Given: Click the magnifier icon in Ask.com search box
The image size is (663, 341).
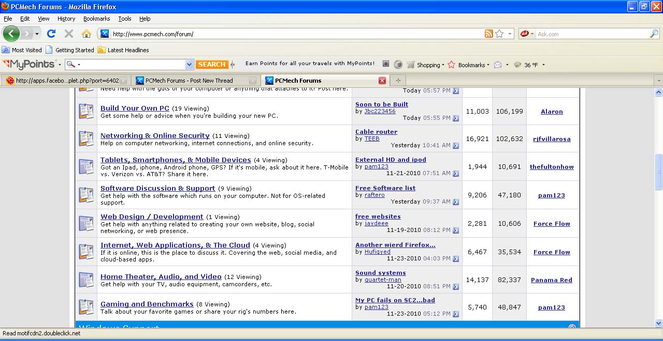Looking at the screenshot, I should pyautogui.click(x=654, y=34).
